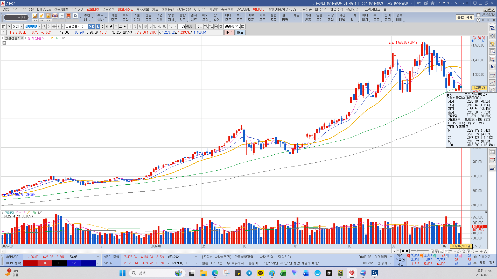The image size is (497, 279).
Task: Select the horizontal line drawing tool
Action: [x=492, y=75]
